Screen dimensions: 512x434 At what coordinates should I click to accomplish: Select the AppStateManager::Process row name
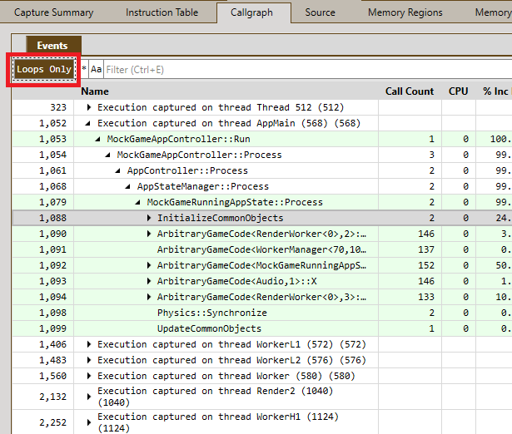pos(203,186)
